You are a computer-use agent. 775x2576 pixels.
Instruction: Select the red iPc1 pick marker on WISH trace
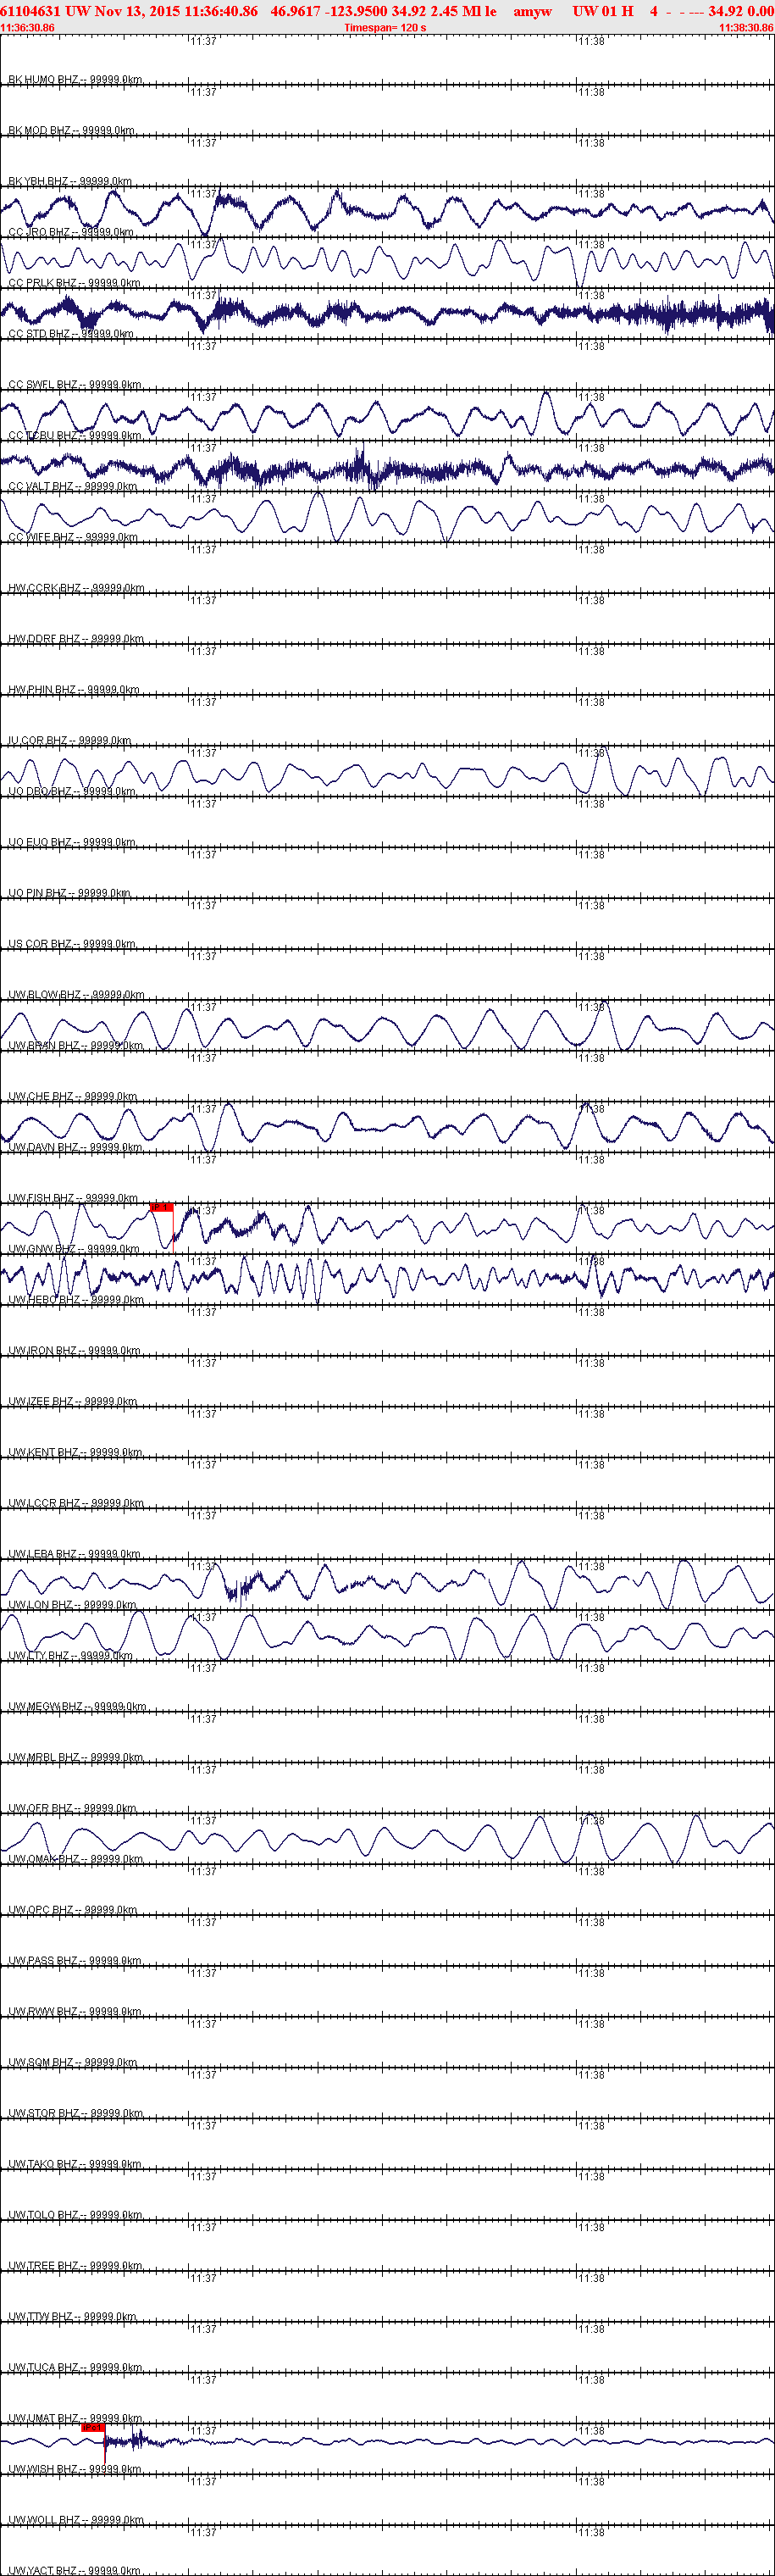pos(93,2428)
